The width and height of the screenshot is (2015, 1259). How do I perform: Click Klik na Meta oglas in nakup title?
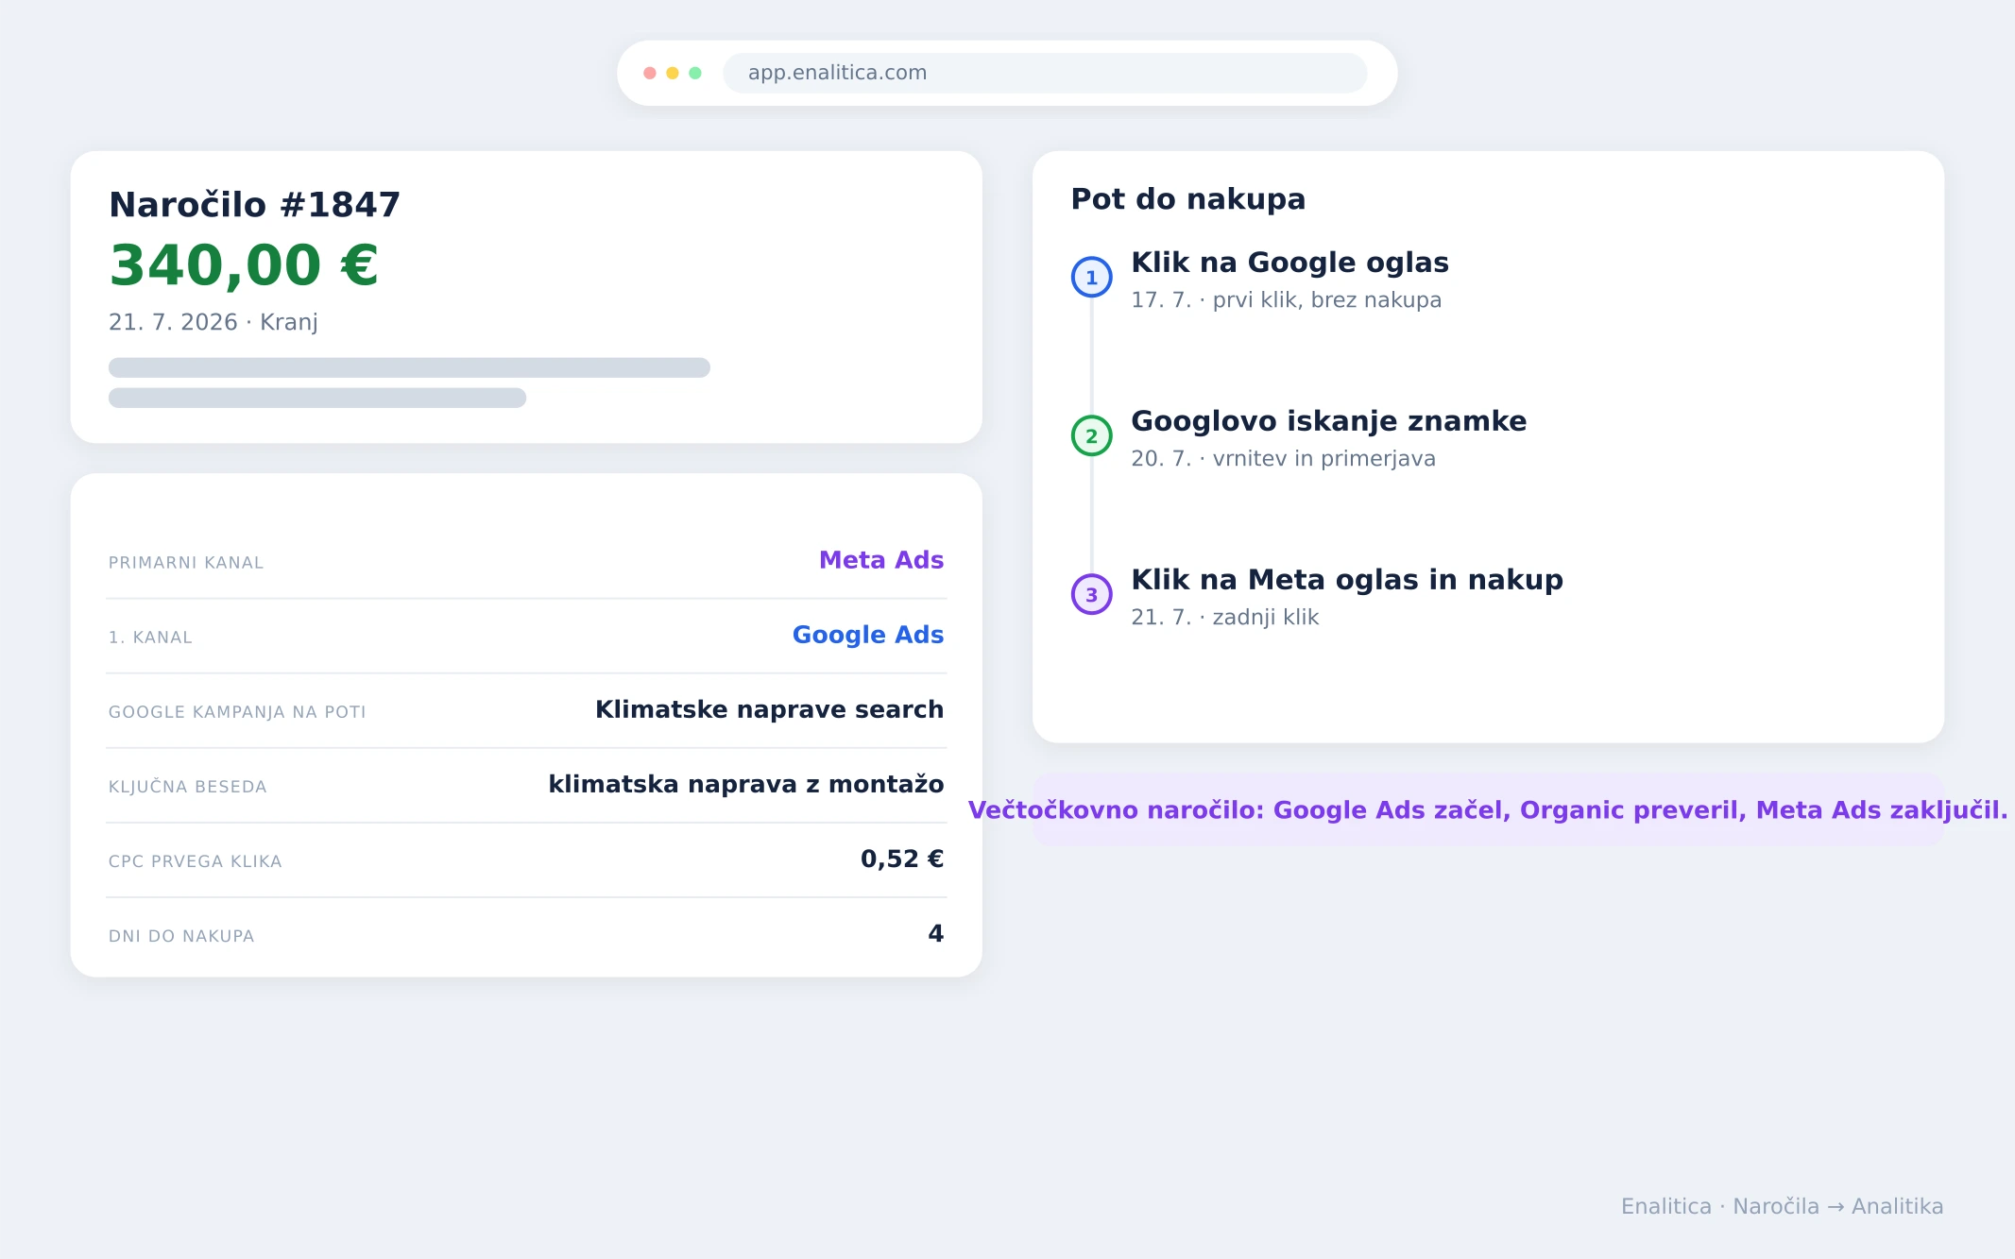tap(1348, 580)
